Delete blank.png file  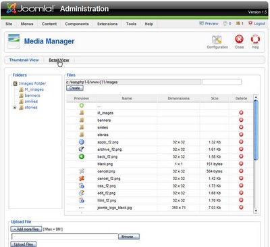(x=241, y=164)
